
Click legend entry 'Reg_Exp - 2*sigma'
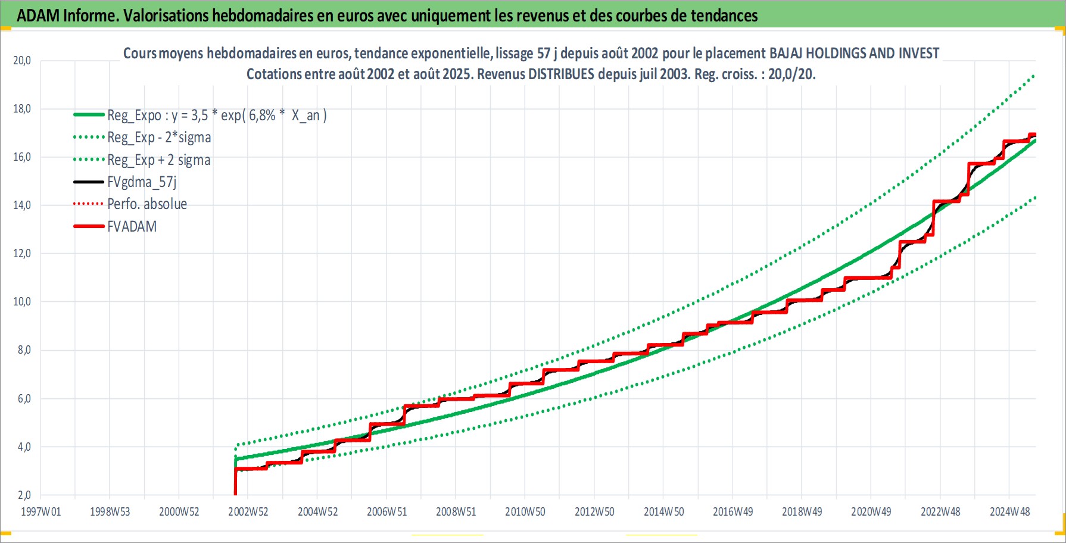tap(159, 138)
